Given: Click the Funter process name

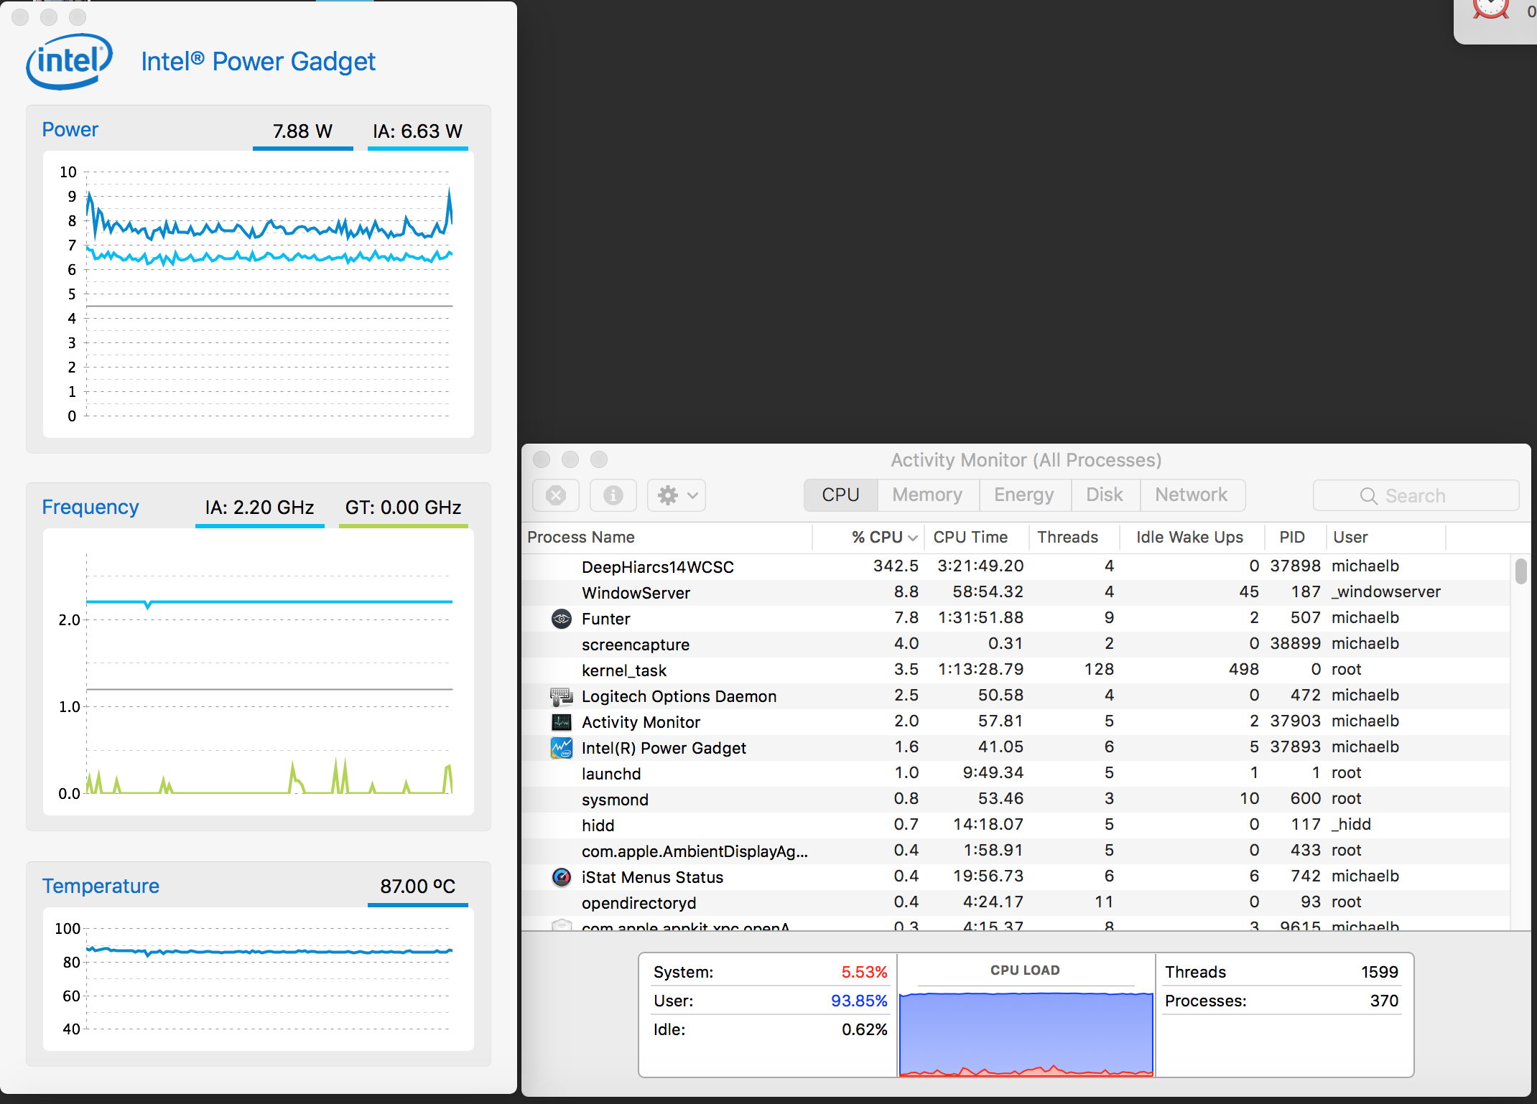Looking at the screenshot, I should (x=605, y=619).
